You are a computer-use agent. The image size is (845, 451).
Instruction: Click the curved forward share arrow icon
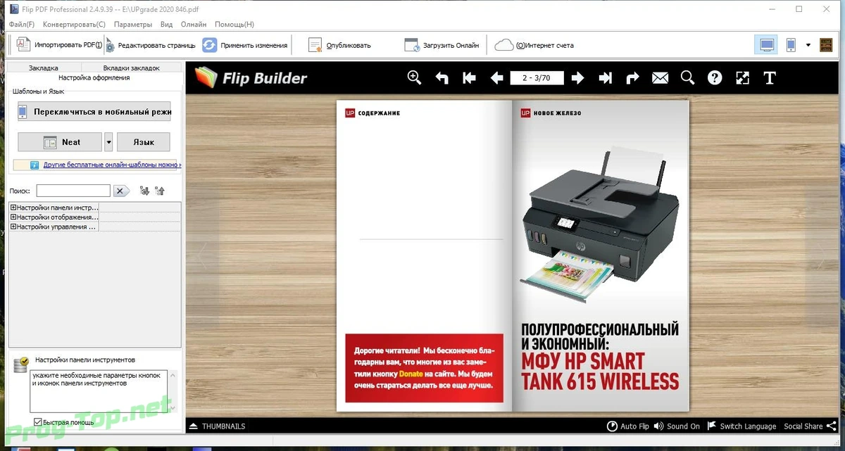[632, 78]
